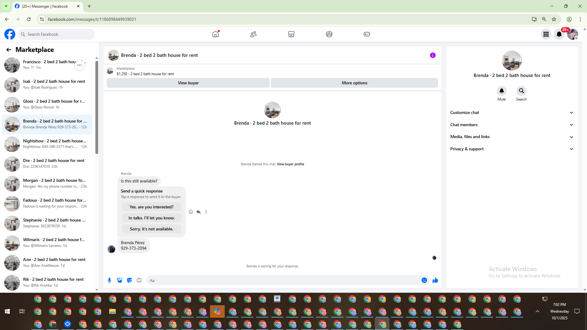Choose a GIF to send
587x330 pixels.
[139, 280]
